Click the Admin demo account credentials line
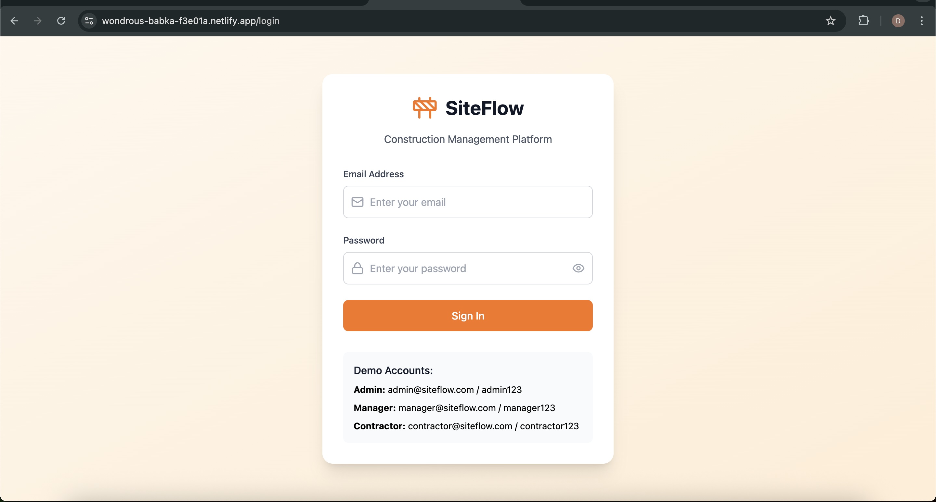The width and height of the screenshot is (936, 502). point(437,389)
